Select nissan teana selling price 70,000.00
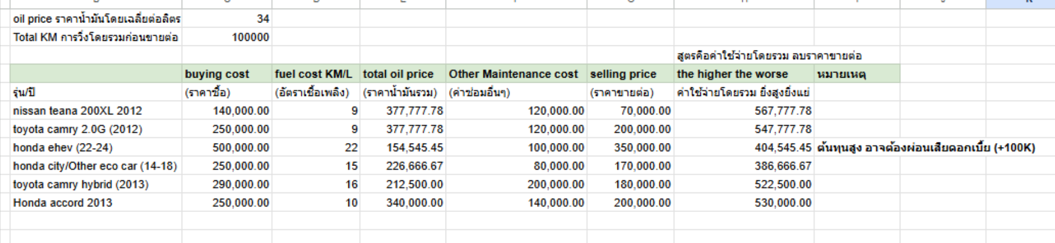Screen dimensions: 1055x243 [x=630, y=111]
